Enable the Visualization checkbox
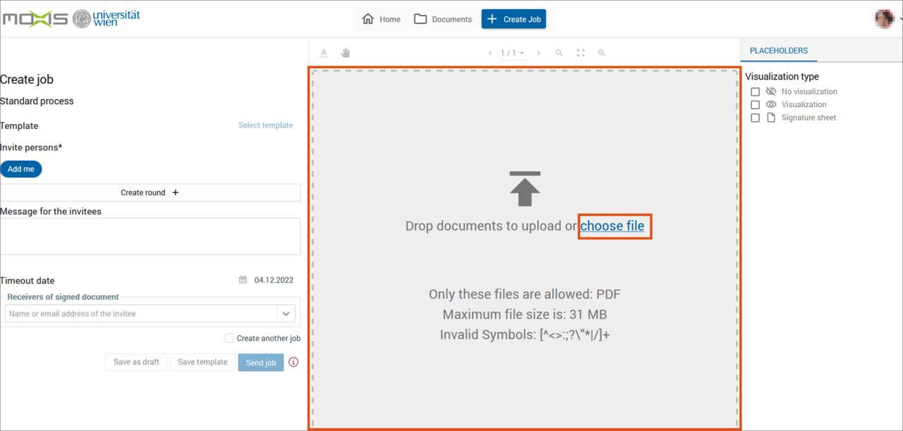 755,105
